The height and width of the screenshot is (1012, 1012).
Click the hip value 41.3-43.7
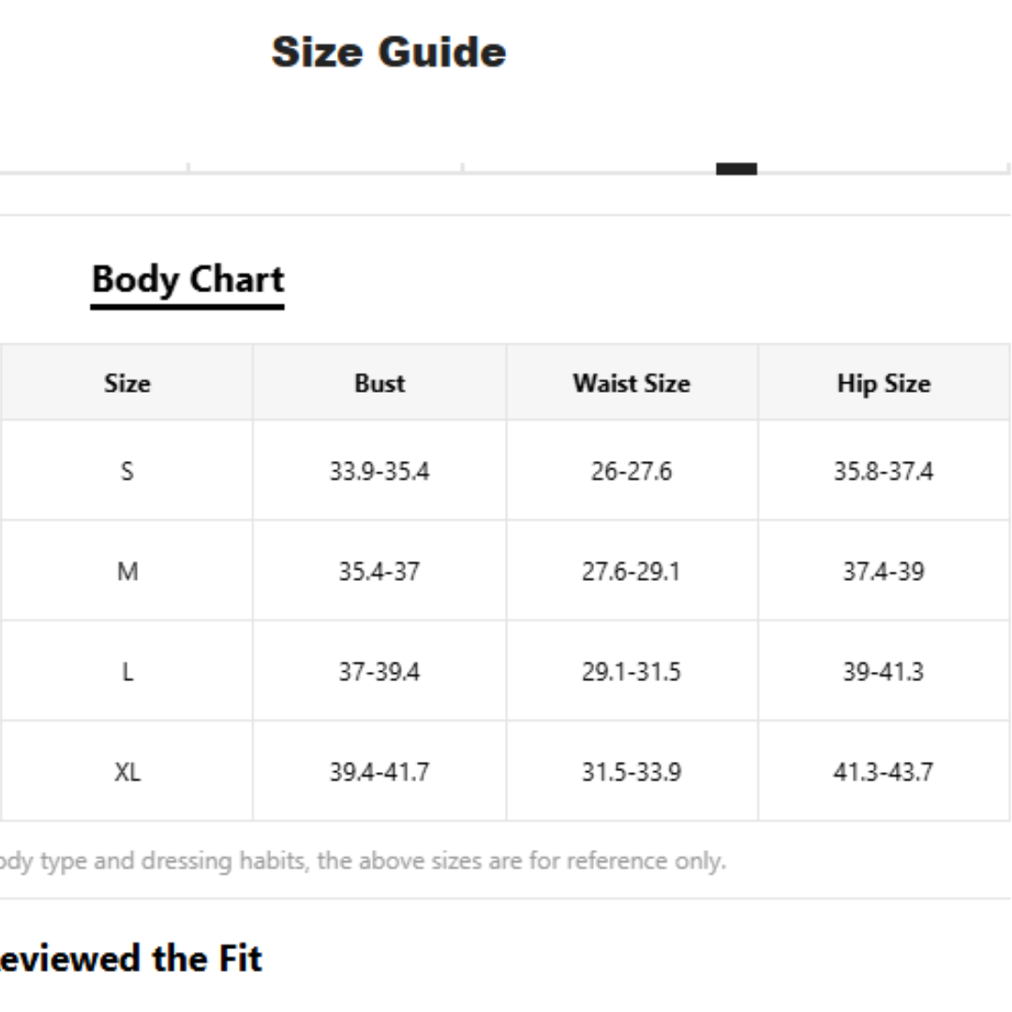tap(884, 772)
